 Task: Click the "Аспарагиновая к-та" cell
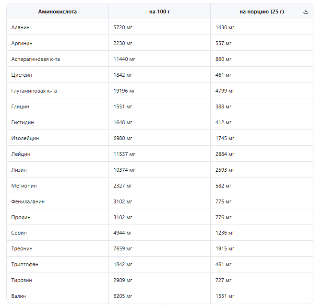click(36, 59)
